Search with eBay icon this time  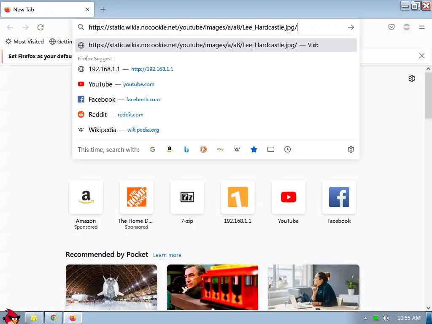[x=220, y=149]
